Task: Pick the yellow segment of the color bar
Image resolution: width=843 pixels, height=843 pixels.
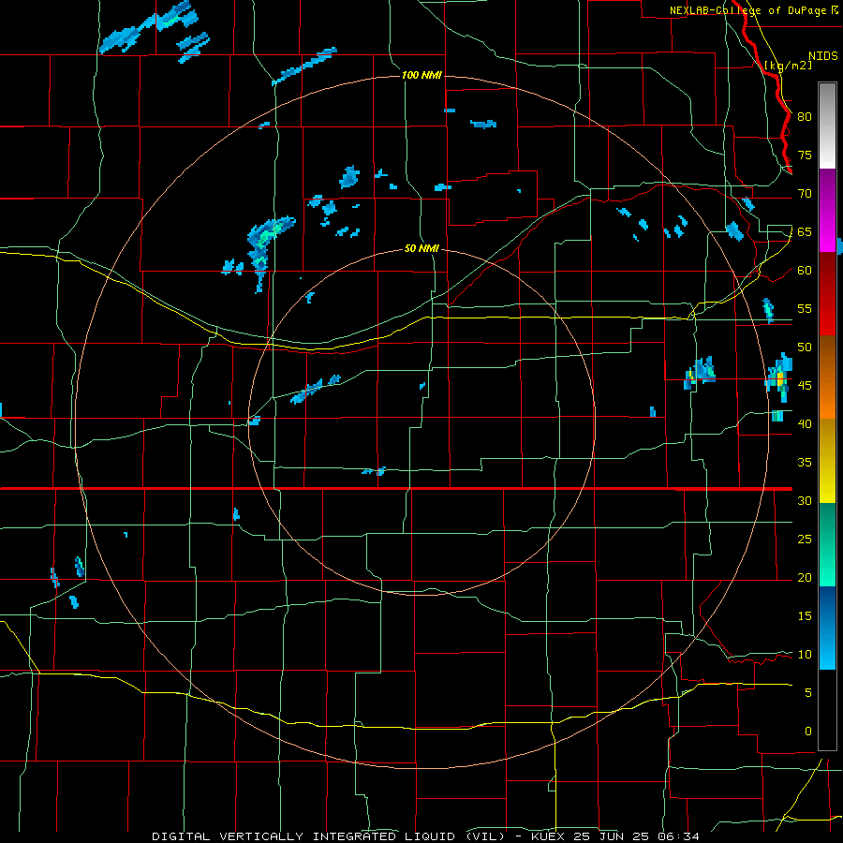Action: coord(827,461)
